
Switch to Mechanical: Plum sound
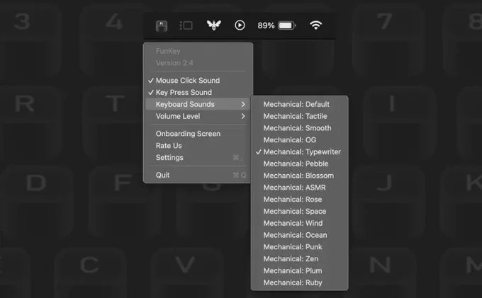tap(299, 270)
